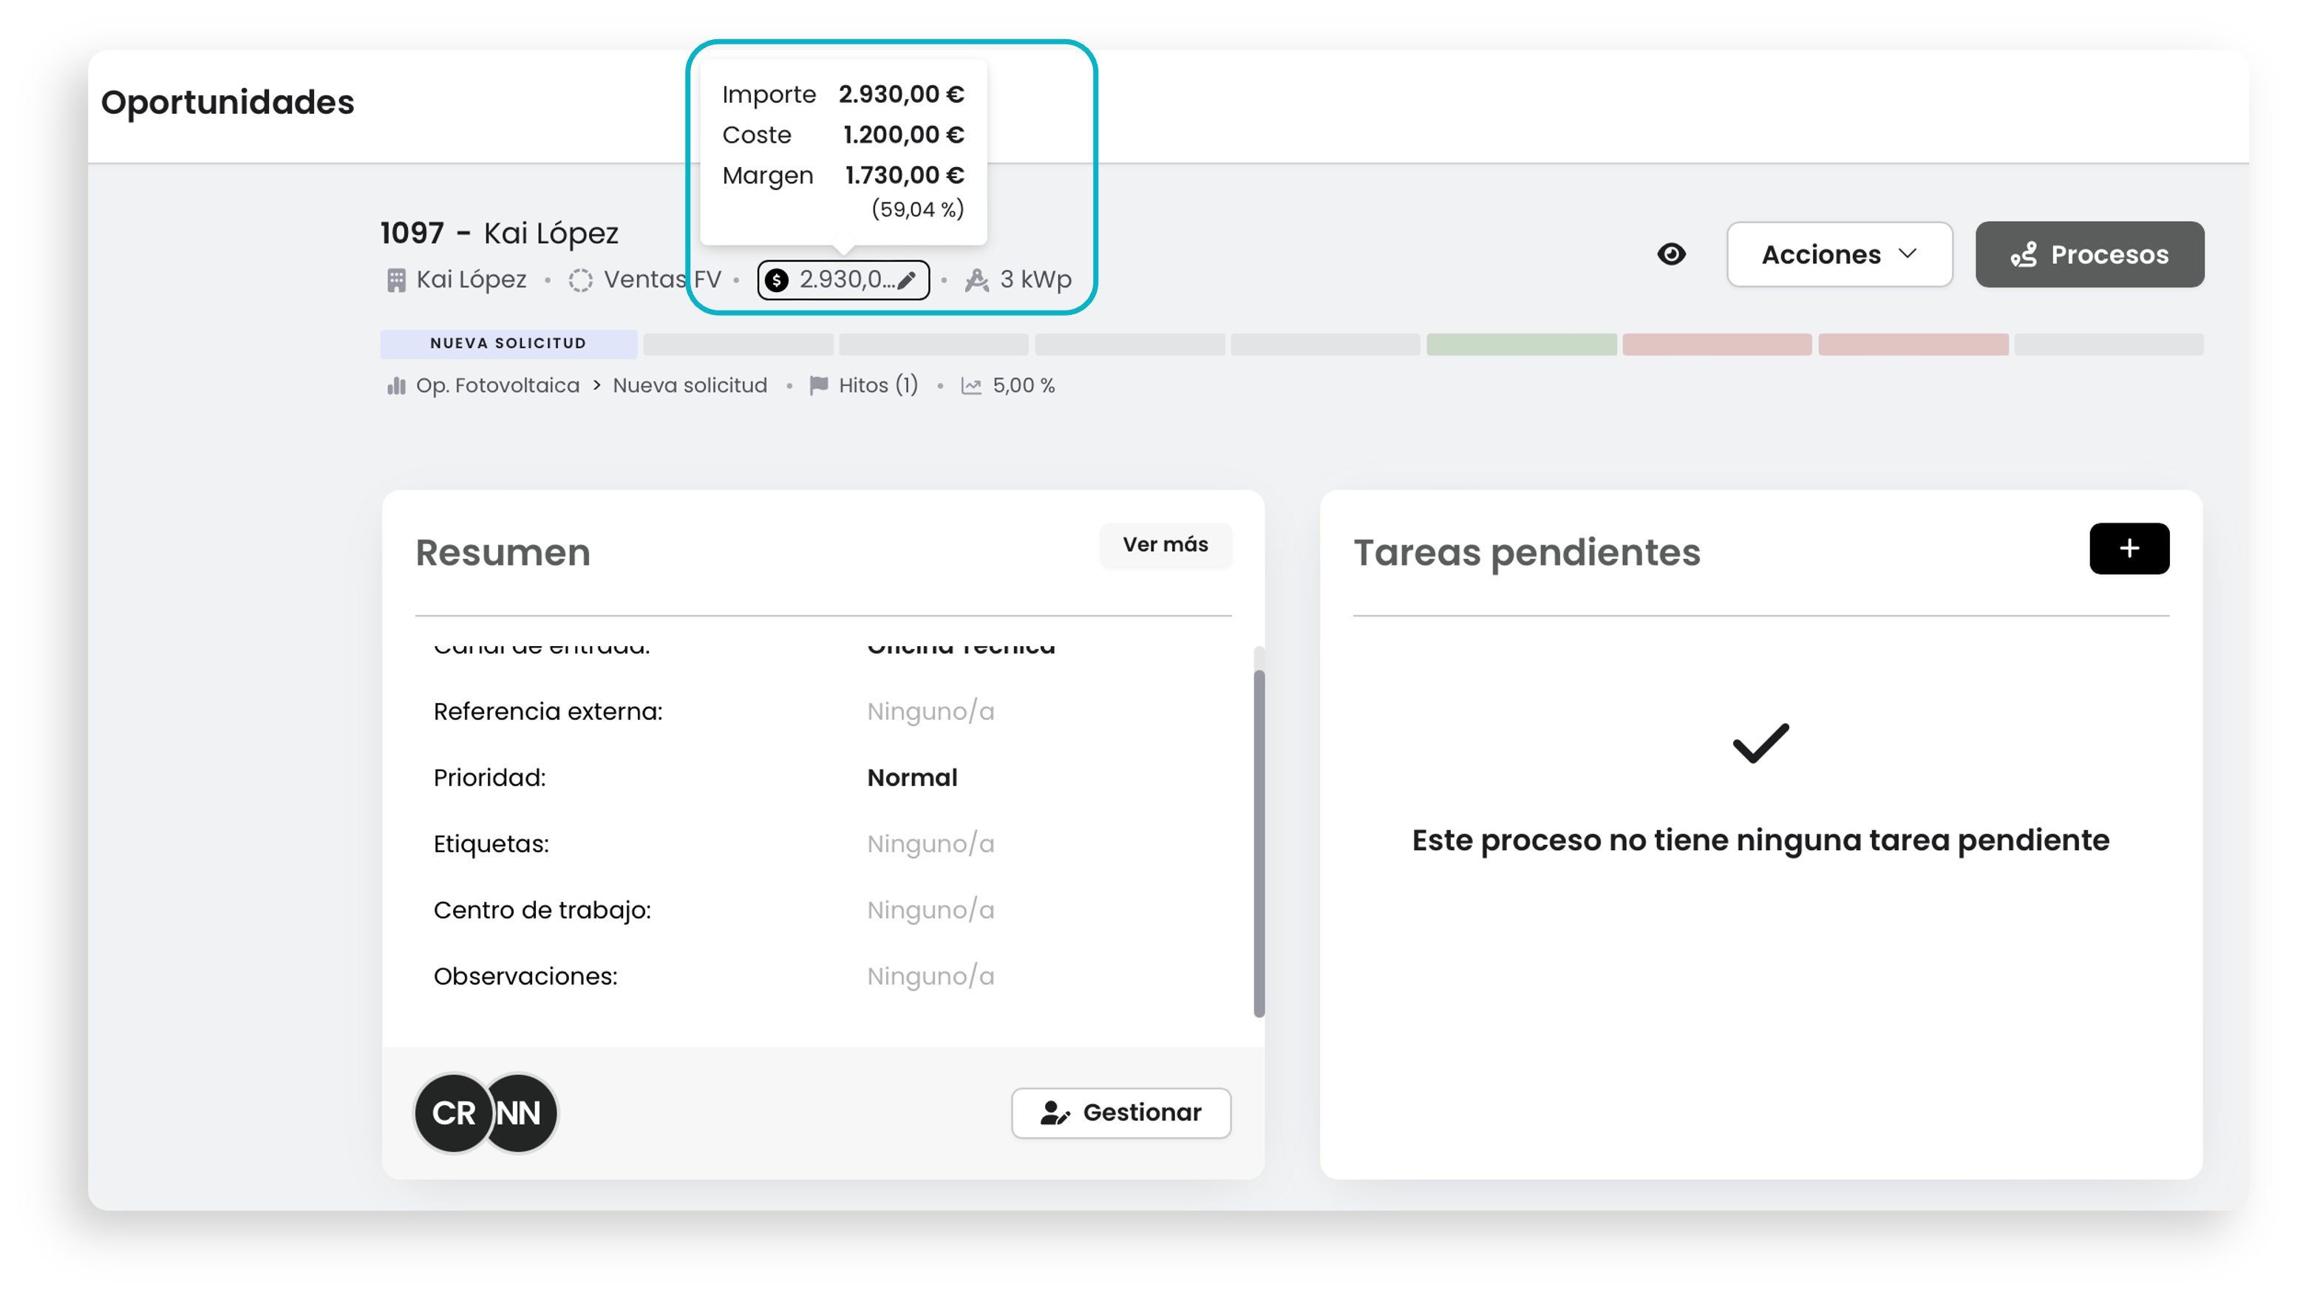Viewport: 2300px width, 1301px height.
Task: Click Observaciones value Ninguno/a
Action: [x=930, y=976]
